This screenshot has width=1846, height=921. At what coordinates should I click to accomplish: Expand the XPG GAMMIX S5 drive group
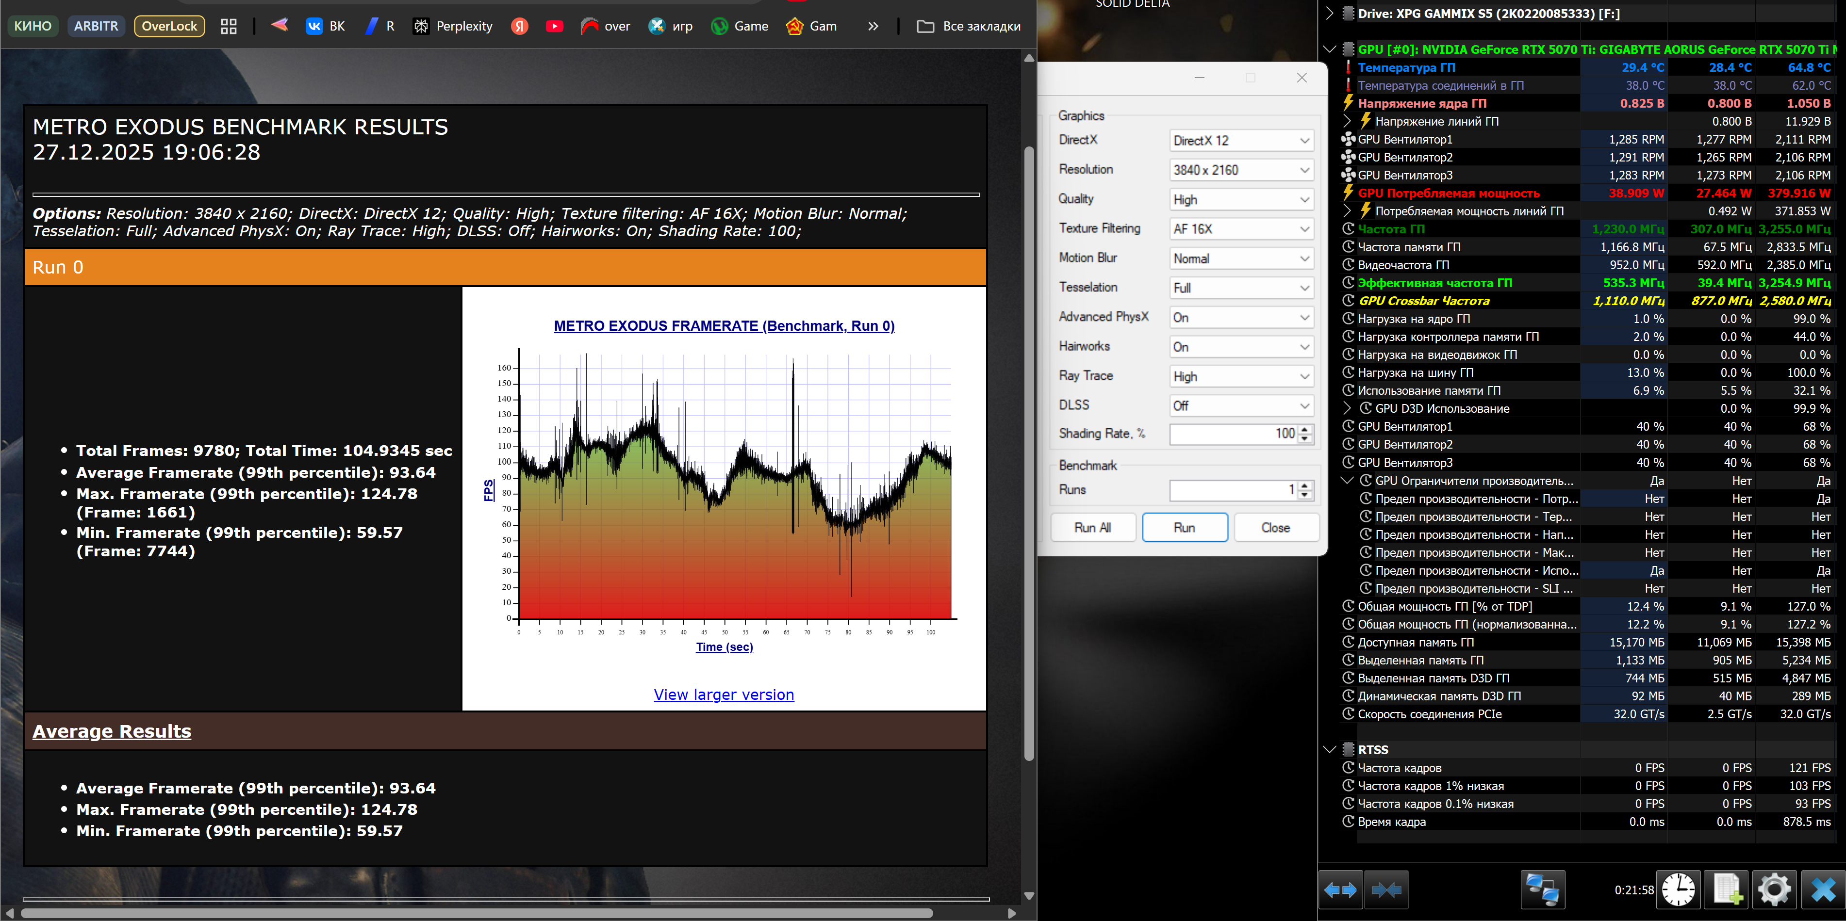point(1330,13)
